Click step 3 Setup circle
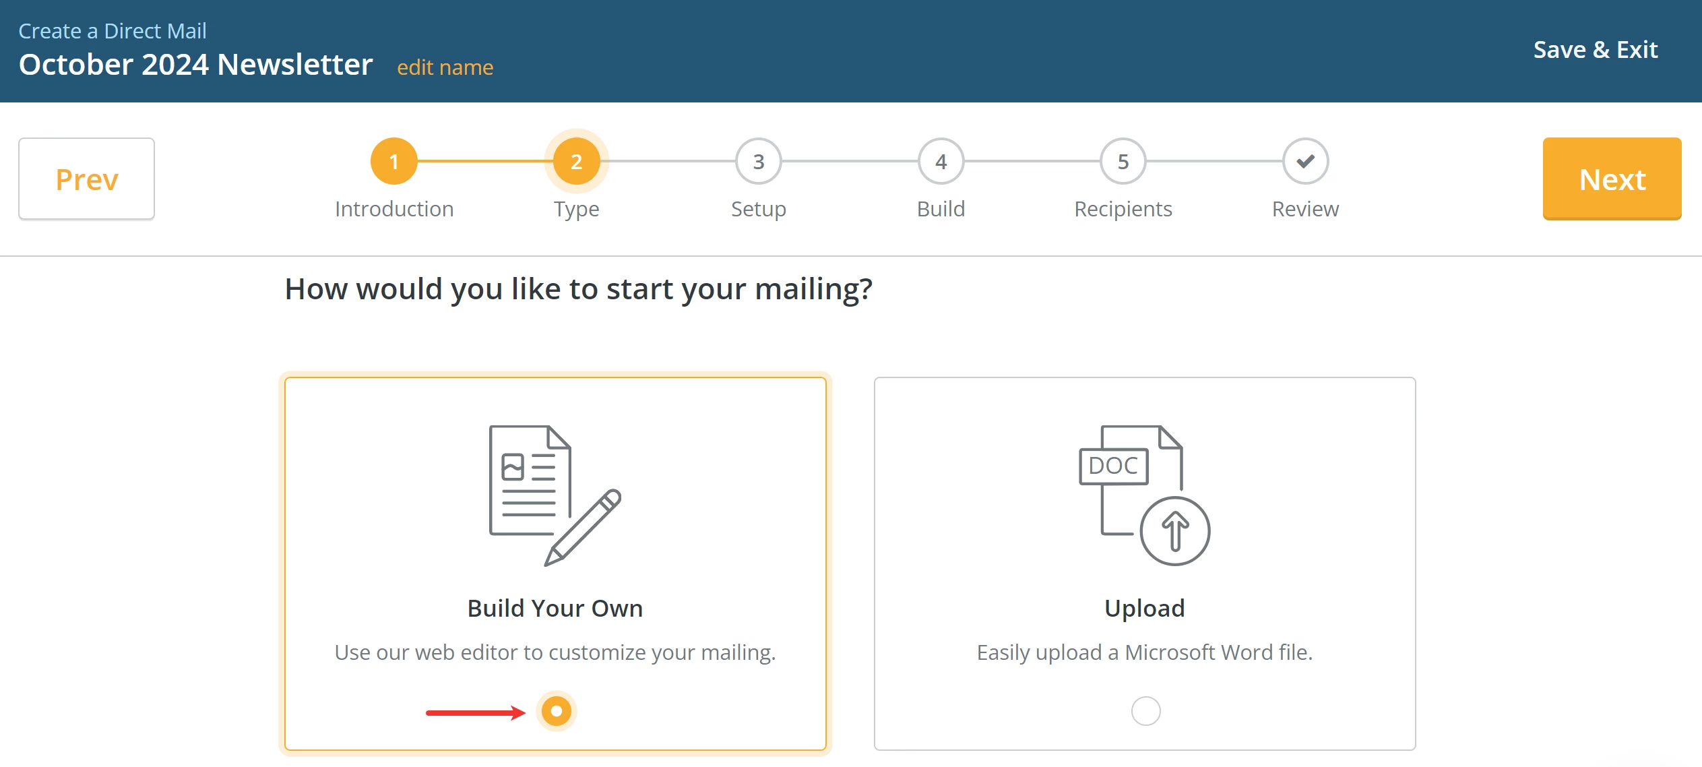The width and height of the screenshot is (1702, 767). point(759,162)
